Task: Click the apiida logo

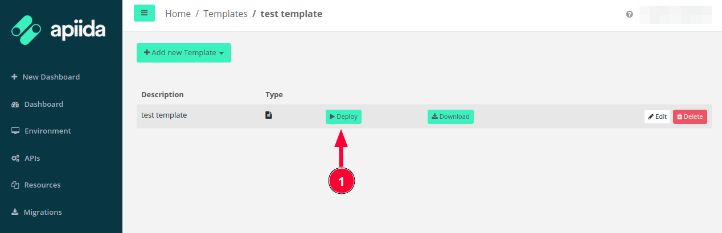Action: [x=59, y=30]
